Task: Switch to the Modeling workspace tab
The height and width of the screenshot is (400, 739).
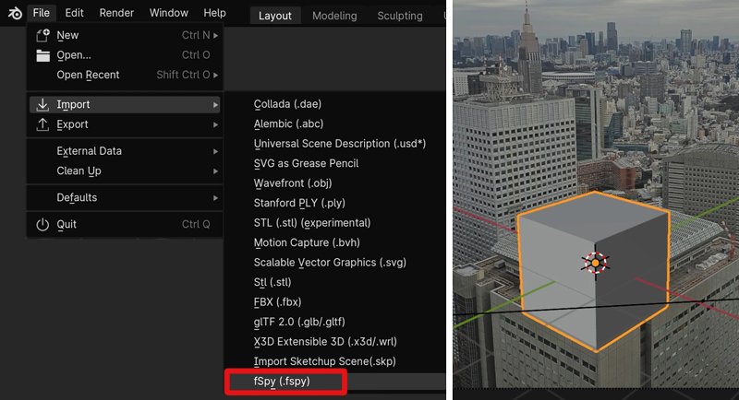Action: (334, 16)
